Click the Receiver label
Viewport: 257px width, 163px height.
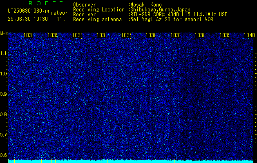(85, 15)
